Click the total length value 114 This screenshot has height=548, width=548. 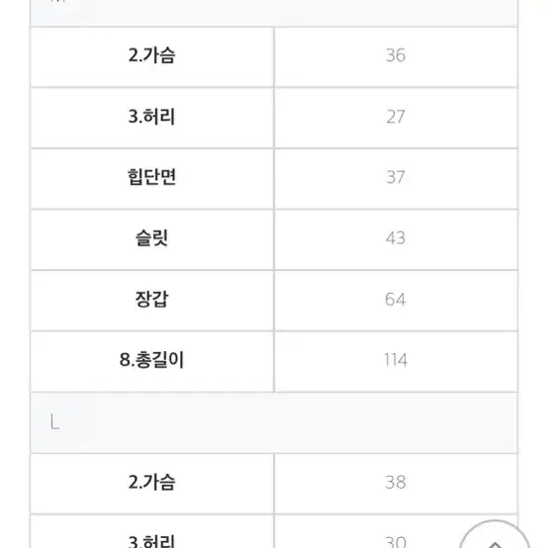pyautogui.click(x=396, y=360)
